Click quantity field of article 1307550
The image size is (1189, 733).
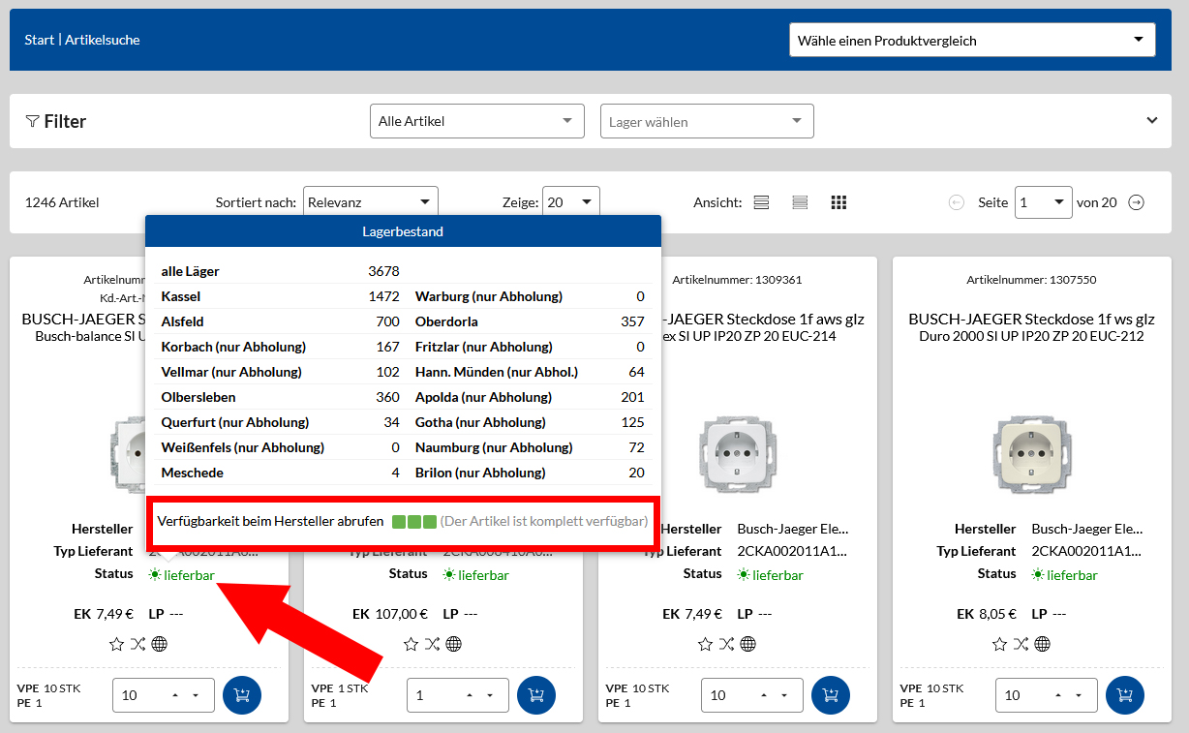click(x=1047, y=695)
